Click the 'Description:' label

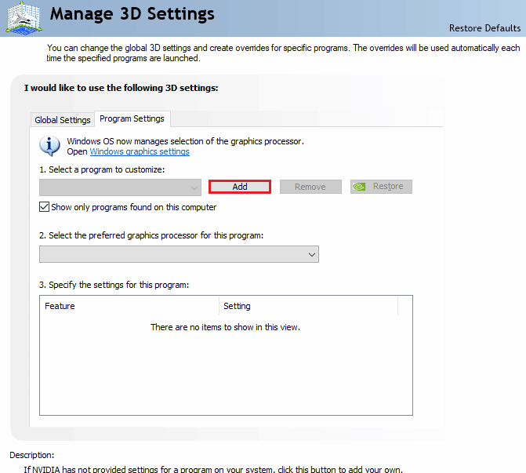[32, 455]
